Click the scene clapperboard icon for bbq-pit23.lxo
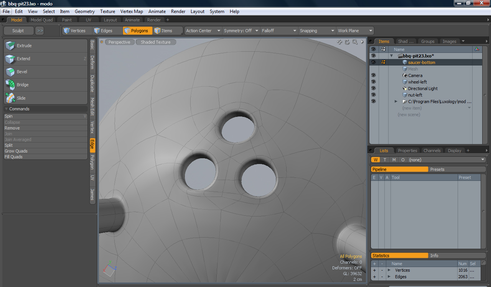Image resolution: width=491 pixels, height=287 pixels. (400, 56)
